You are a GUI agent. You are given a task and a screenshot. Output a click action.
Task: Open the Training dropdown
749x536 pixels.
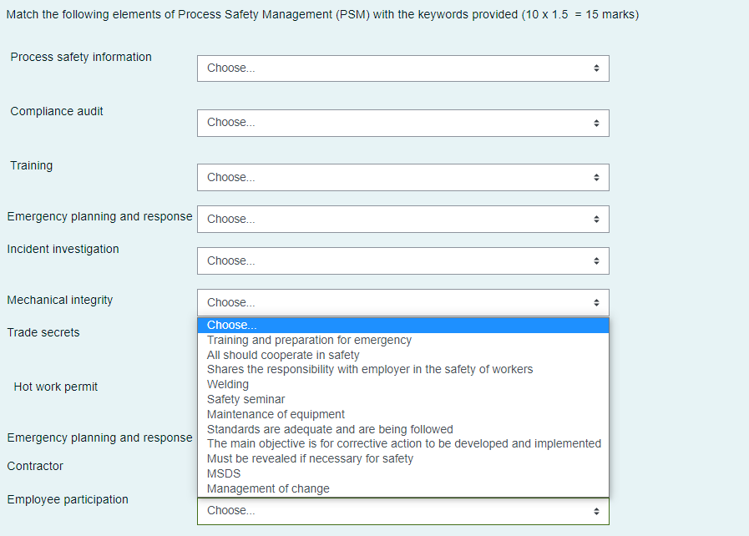(x=403, y=177)
